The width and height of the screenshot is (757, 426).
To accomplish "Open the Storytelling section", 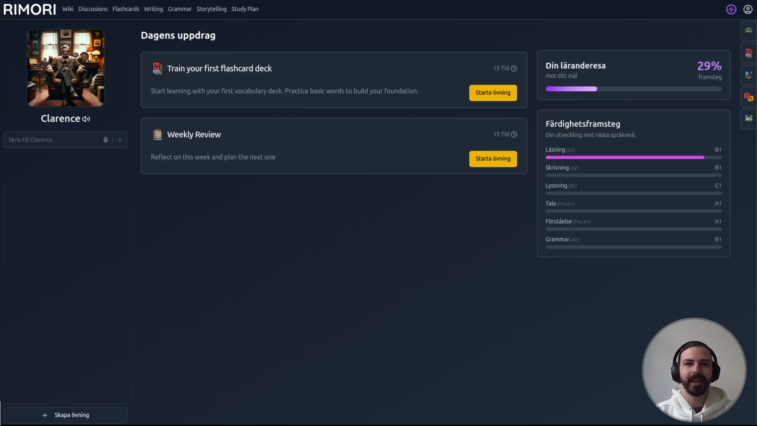I will click(211, 9).
